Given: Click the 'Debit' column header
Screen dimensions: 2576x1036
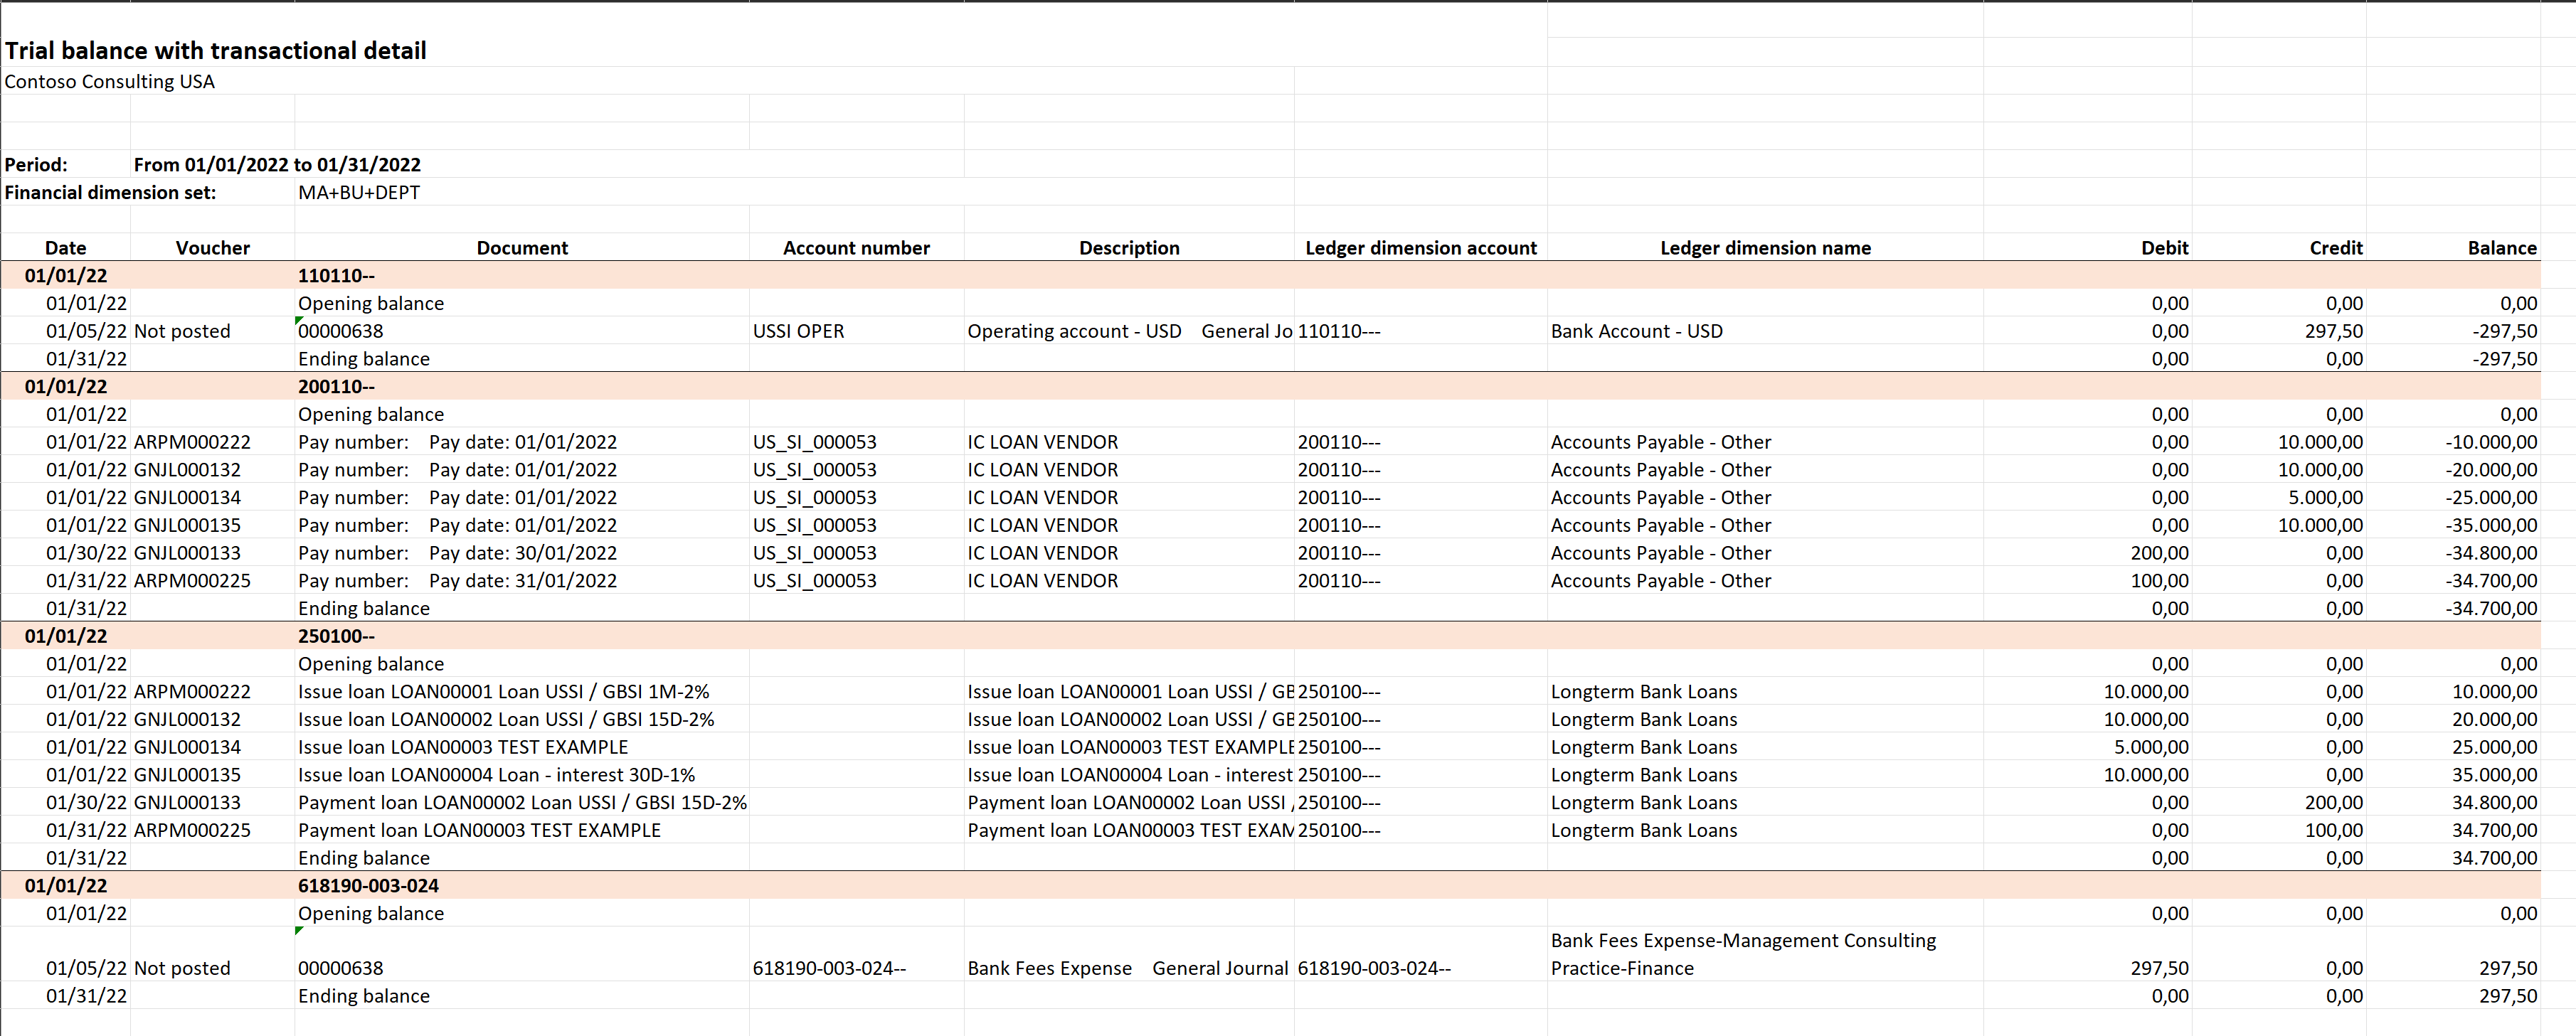Looking at the screenshot, I should (x=2164, y=247).
